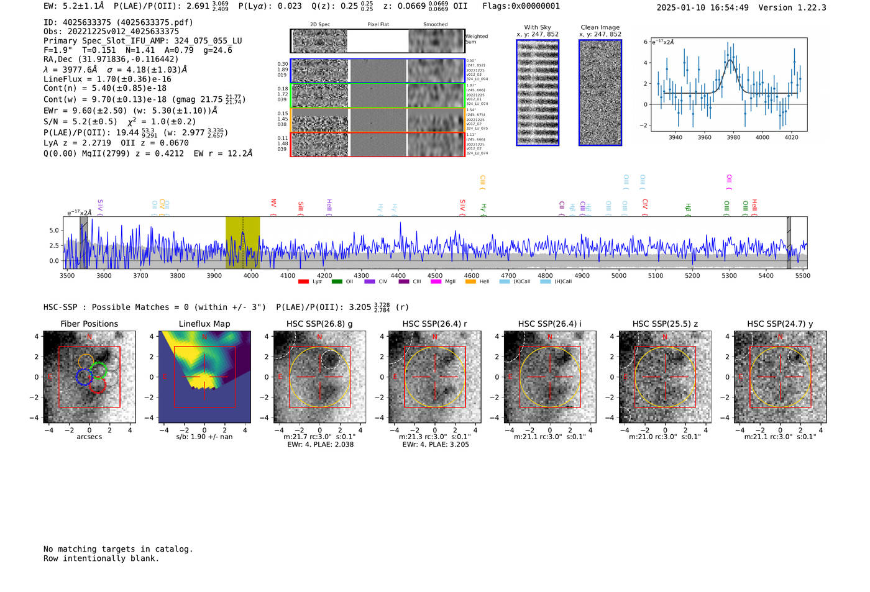Click the EWr: 4, PLAE: 2.038 label
This screenshot has width=870, height=592.
tap(320, 445)
